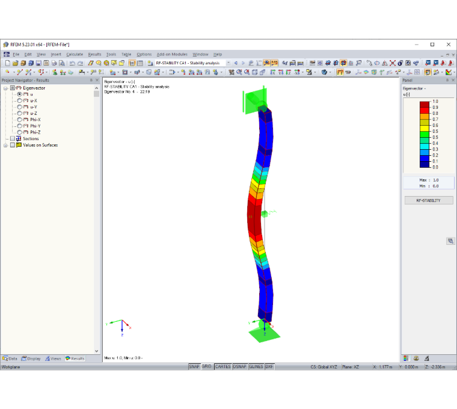The image size is (457, 409).
Task: Go to previous load case arrow
Action: 236,63
